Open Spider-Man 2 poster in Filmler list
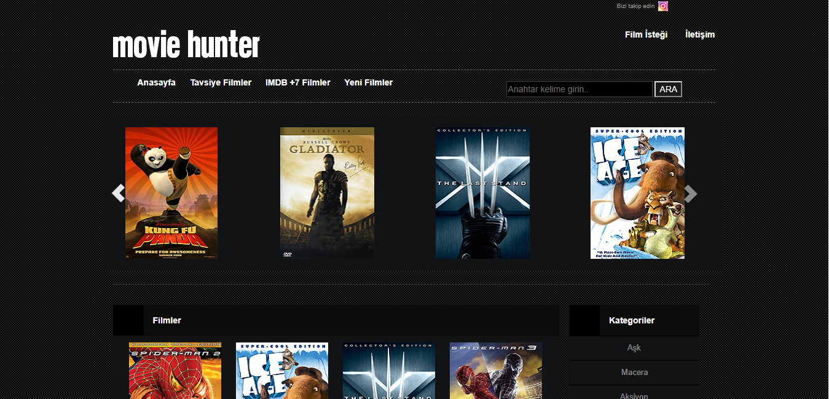 pos(175,371)
